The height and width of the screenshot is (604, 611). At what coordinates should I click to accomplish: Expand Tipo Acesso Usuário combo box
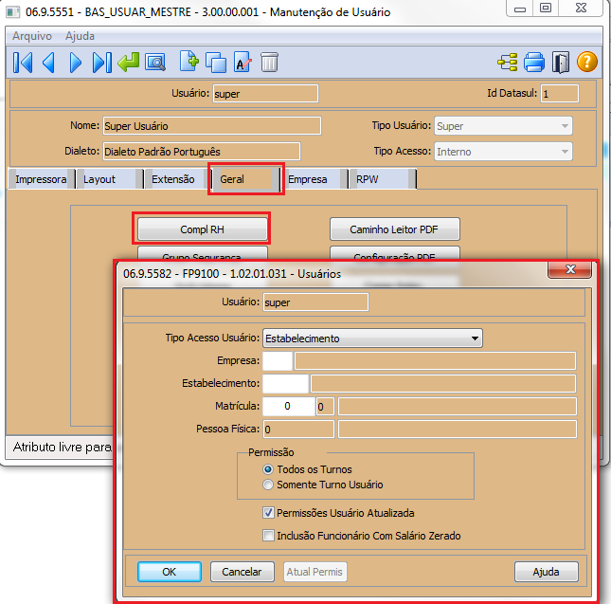coord(372,339)
